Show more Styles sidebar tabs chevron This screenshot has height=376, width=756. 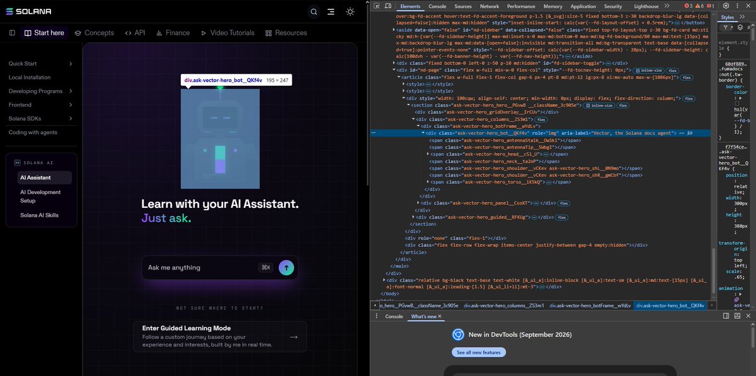pos(743,17)
